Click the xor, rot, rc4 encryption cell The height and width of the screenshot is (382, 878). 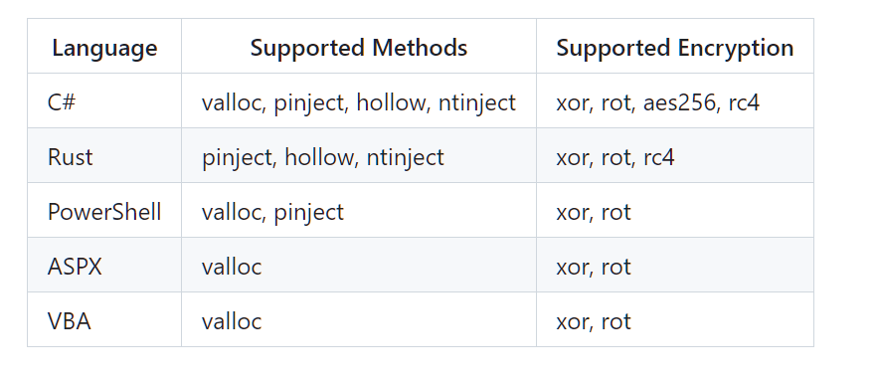[675, 155]
